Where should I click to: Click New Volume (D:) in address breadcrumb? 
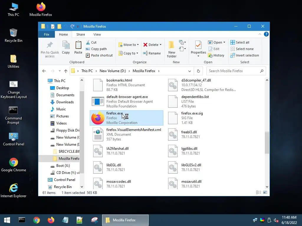[113, 71]
